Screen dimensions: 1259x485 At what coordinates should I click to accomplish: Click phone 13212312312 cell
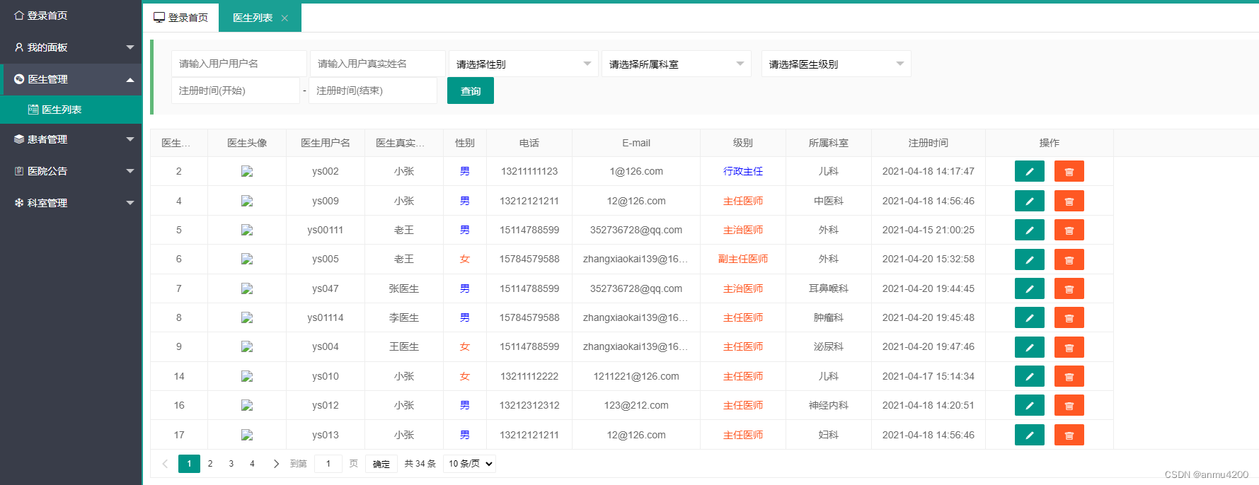tap(529, 405)
